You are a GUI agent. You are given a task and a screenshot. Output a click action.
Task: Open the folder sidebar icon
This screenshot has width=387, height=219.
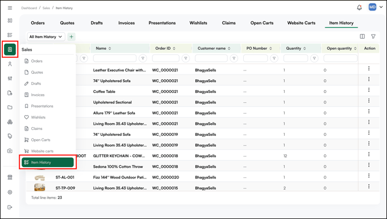coord(10,107)
